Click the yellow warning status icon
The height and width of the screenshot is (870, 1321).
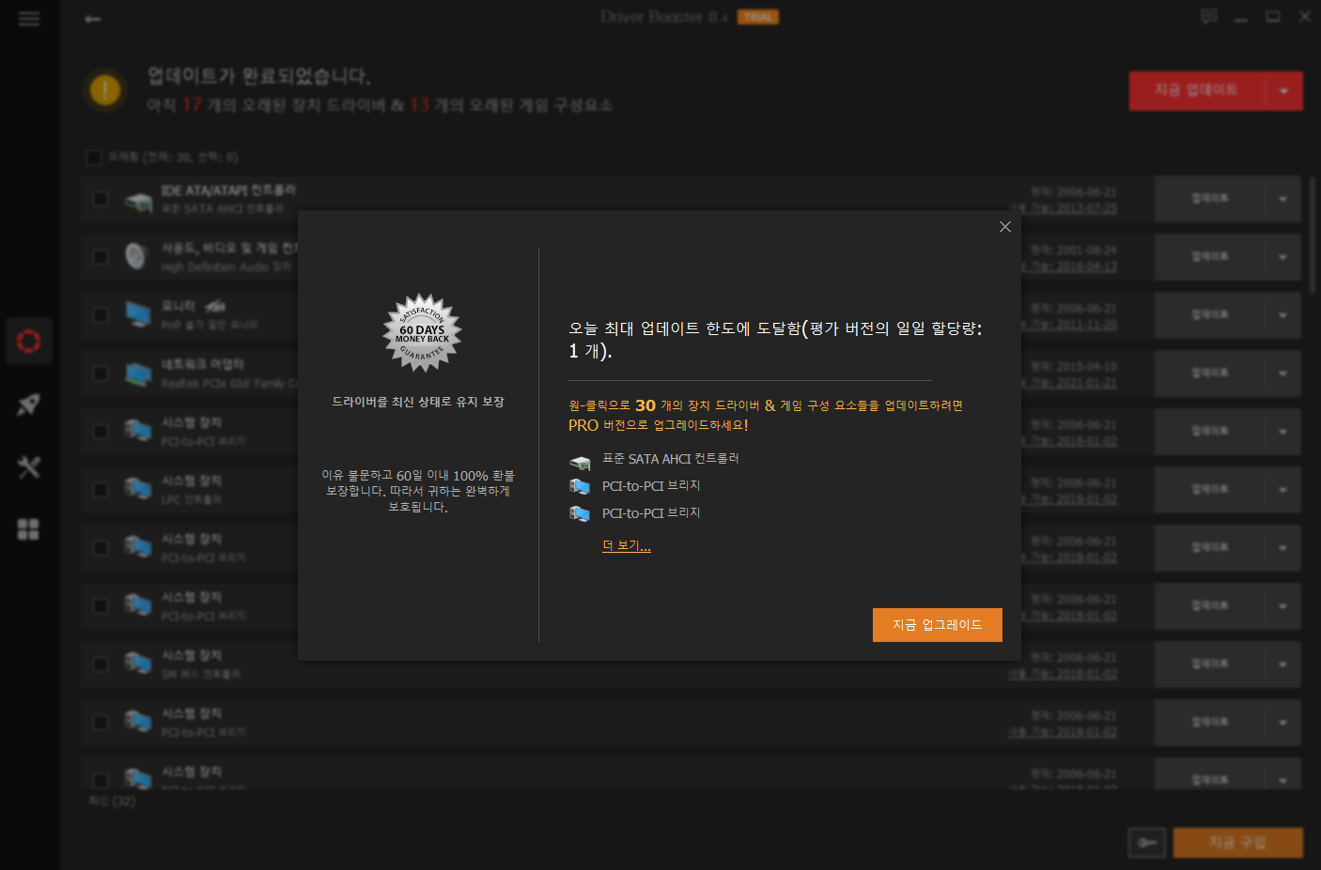[x=104, y=90]
